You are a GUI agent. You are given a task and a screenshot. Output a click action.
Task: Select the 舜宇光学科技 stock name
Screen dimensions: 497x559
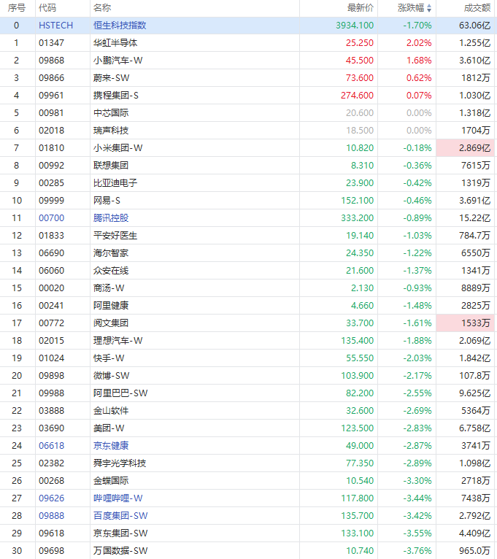coord(120,463)
